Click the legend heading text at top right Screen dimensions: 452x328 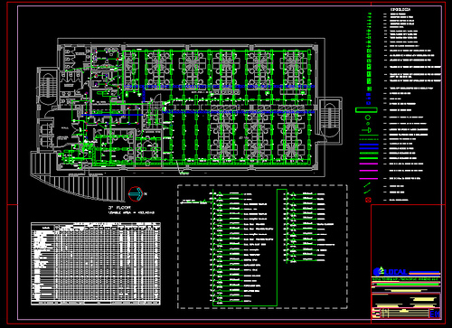pyautogui.click(x=400, y=10)
